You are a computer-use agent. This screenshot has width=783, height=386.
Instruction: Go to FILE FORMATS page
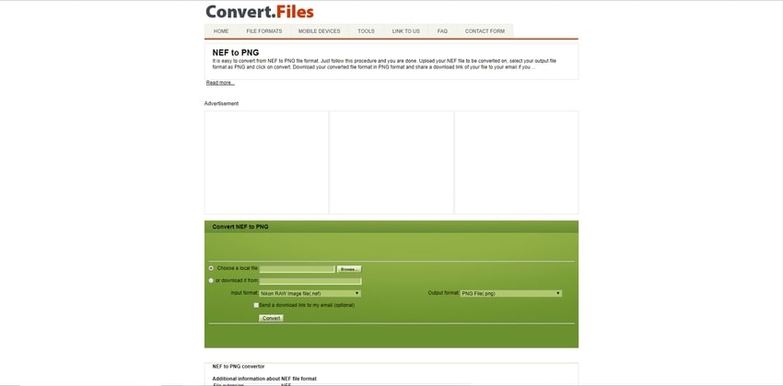coord(263,31)
